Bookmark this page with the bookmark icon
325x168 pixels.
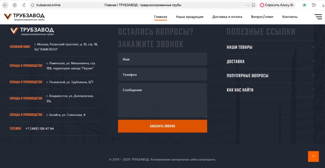pyautogui.click(x=253, y=5)
